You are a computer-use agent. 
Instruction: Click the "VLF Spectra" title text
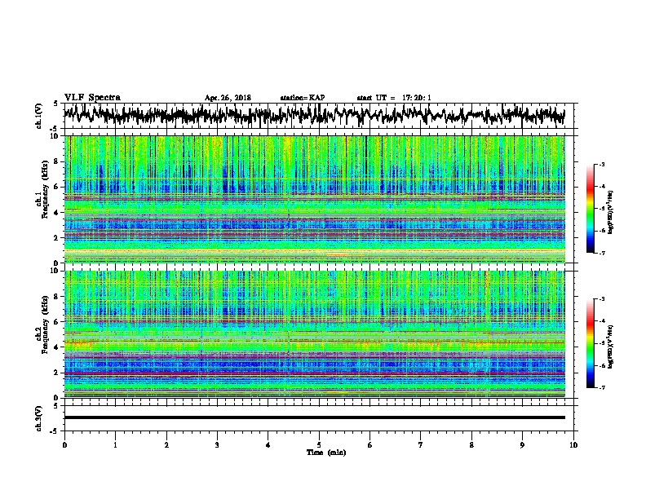point(92,98)
